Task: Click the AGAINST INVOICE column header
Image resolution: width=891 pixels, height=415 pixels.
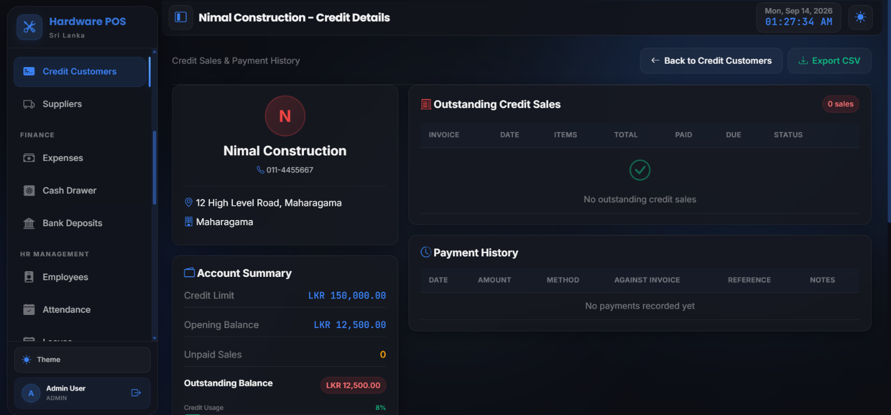Action: click(647, 280)
